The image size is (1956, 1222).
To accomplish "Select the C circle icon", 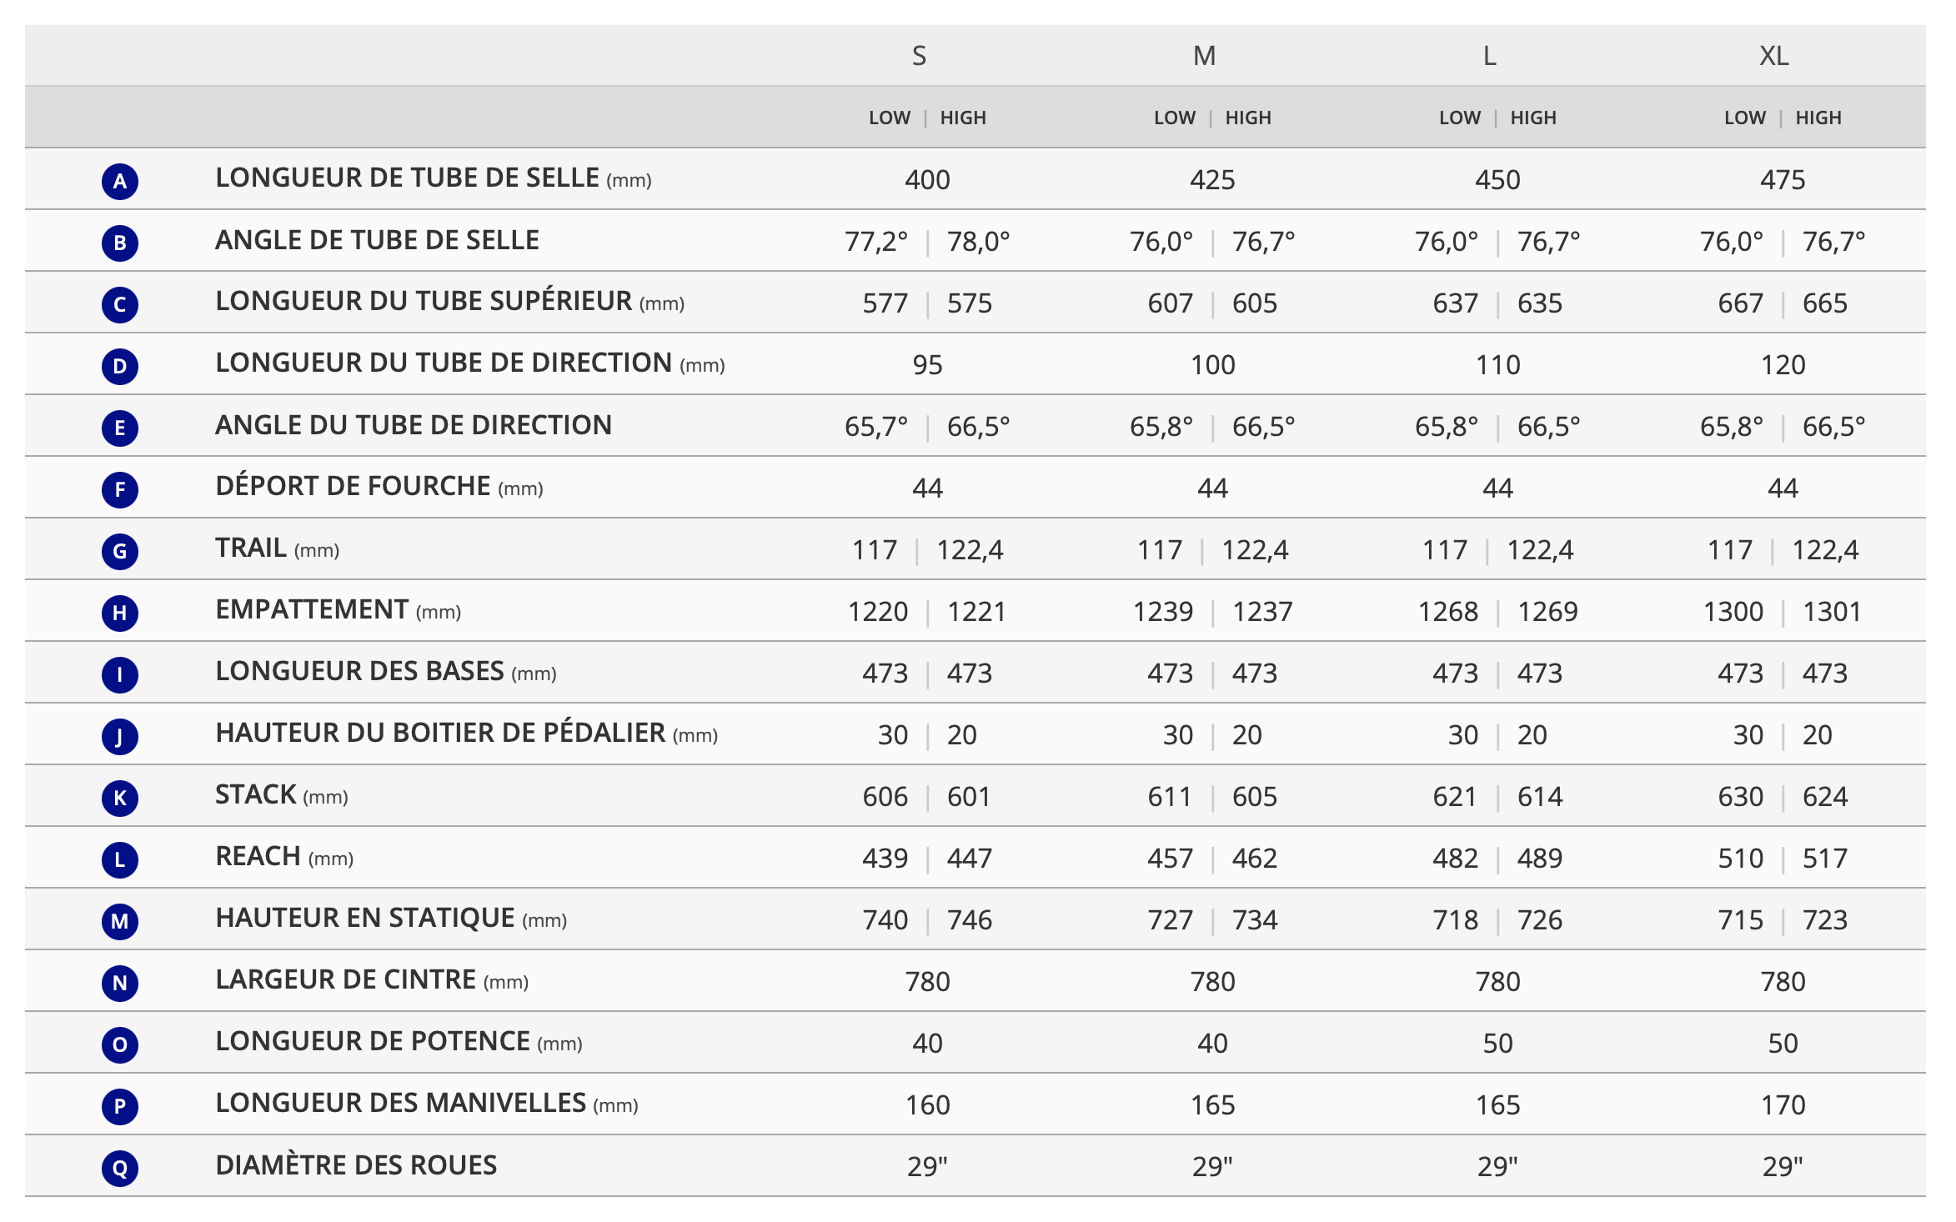I will tap(120, 304).
